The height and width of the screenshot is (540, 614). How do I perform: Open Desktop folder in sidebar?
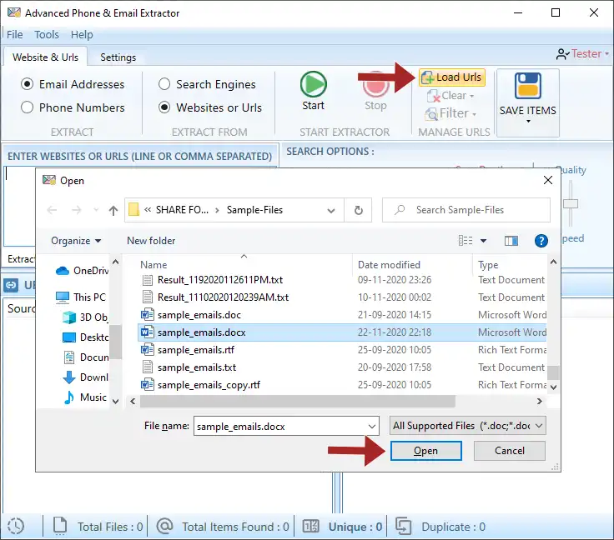(x=85, y=337)
